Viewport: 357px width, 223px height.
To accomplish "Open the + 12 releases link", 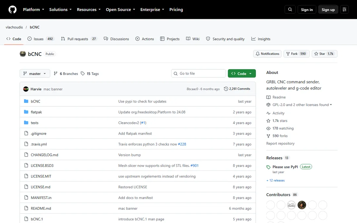I will (276, 180).
